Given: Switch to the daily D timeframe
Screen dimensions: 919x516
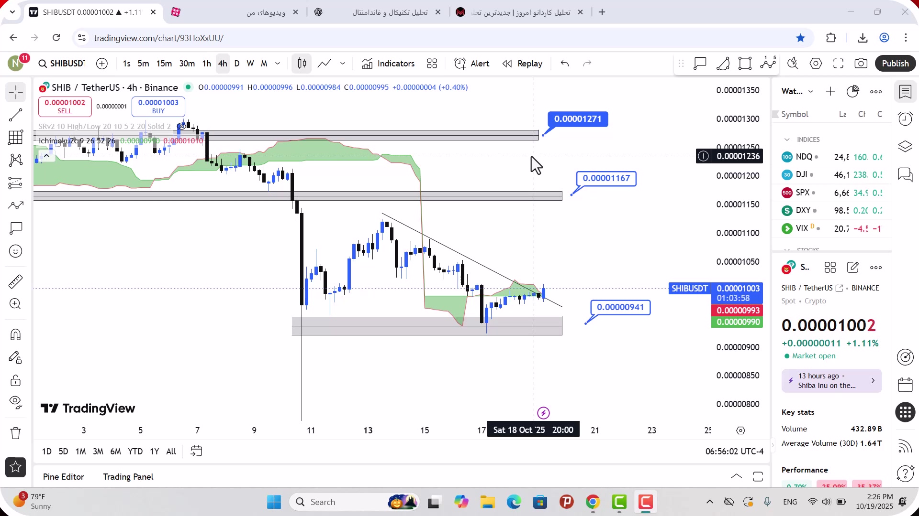Looking at the screenshot, I should [236, 64].
